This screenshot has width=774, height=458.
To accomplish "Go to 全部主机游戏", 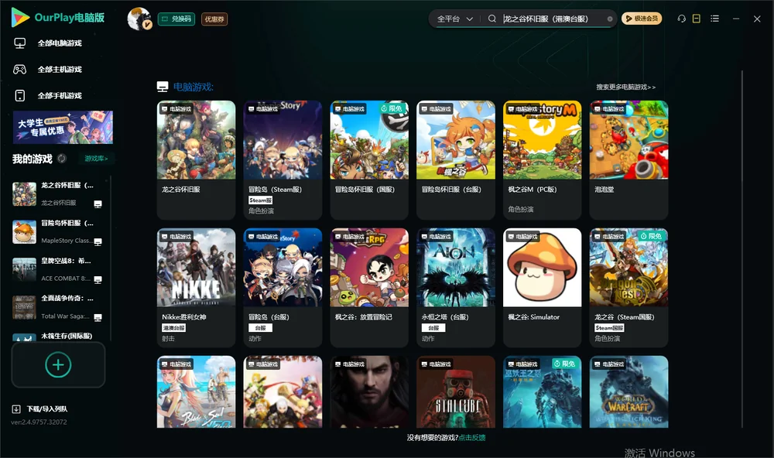I will [x=48, y=70].
